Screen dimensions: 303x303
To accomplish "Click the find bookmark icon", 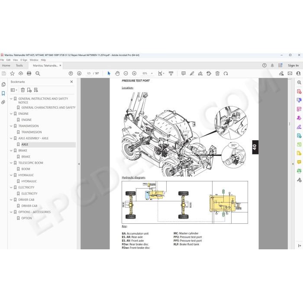I will click(36, 90).
